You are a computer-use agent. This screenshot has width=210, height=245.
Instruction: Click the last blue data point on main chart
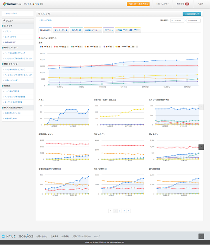click(x=198, y=59)
